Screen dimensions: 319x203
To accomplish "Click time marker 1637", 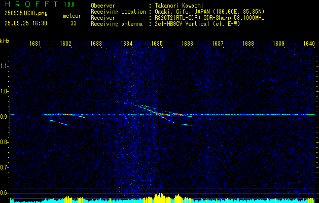I will coord(218,43).
